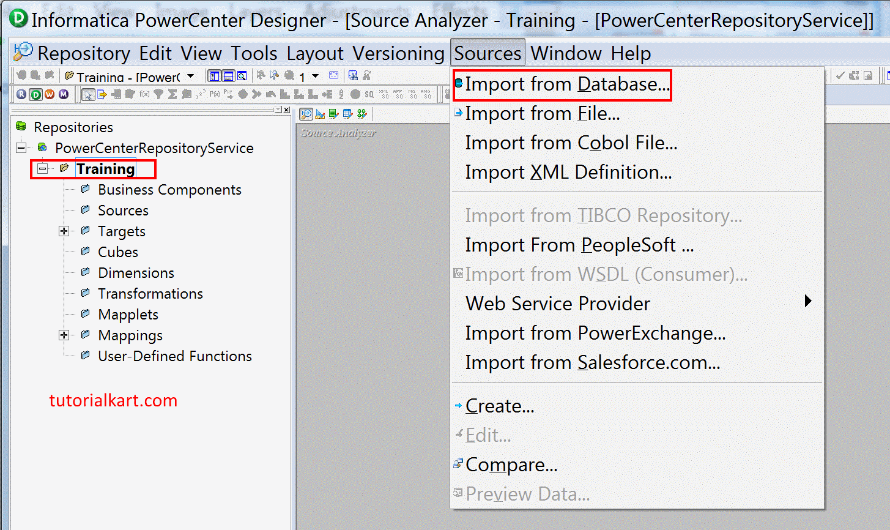Click the Create menu entry
Screen dimensions: 890x530
(x=637, y=406)
